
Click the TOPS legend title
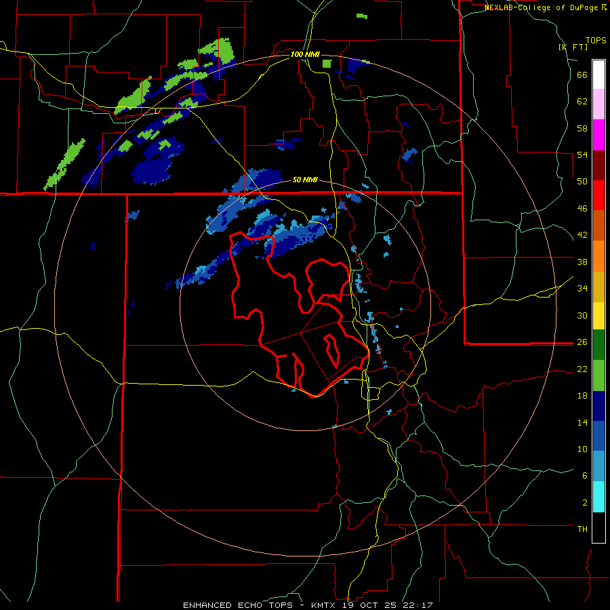point(596,40)
